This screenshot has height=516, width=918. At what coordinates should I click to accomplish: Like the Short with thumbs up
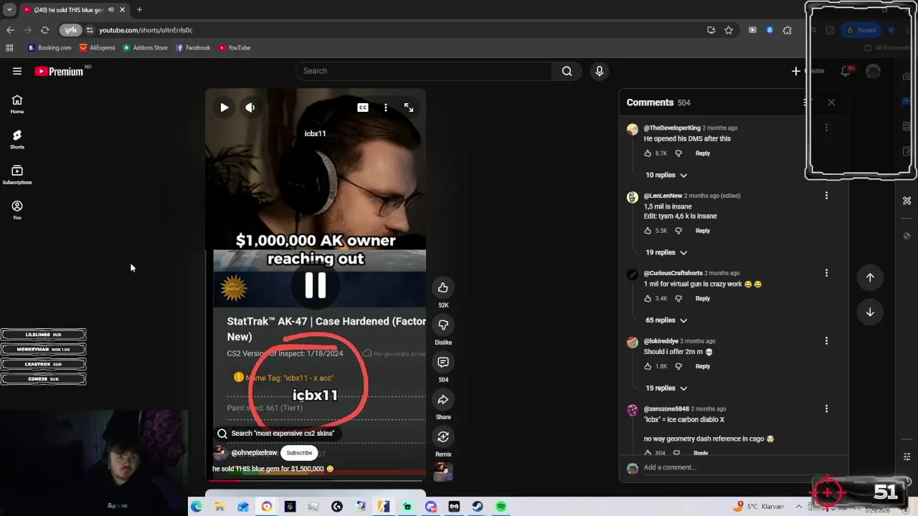pyautogui.click(x=443, y=287)
